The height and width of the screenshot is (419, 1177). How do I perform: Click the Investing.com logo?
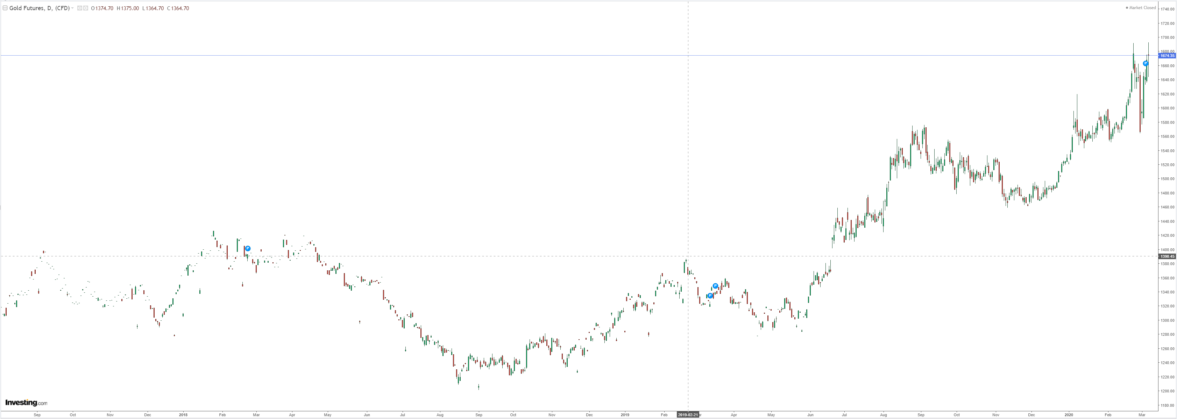26,403
